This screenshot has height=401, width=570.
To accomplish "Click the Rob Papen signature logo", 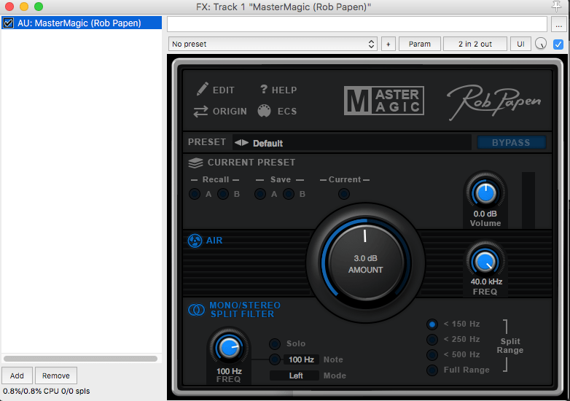I will tap(494, 102).
